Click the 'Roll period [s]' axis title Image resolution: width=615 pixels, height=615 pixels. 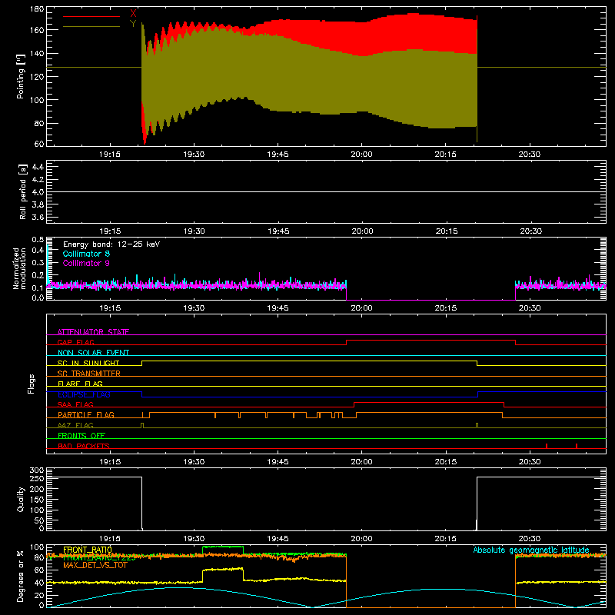tap(22, 191)
